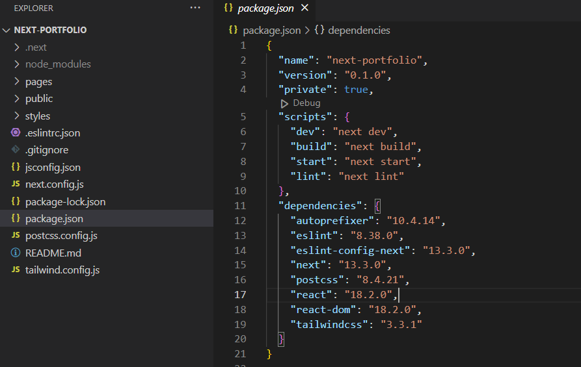Viewport: 581px width, 367px height.
Task: Click the "eslint-config-next" key
Action: (350, 251)
